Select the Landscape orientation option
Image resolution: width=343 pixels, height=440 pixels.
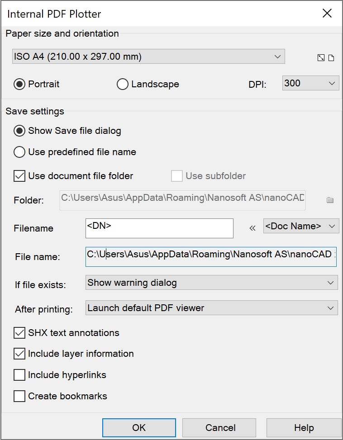click(x=123, y=84)
